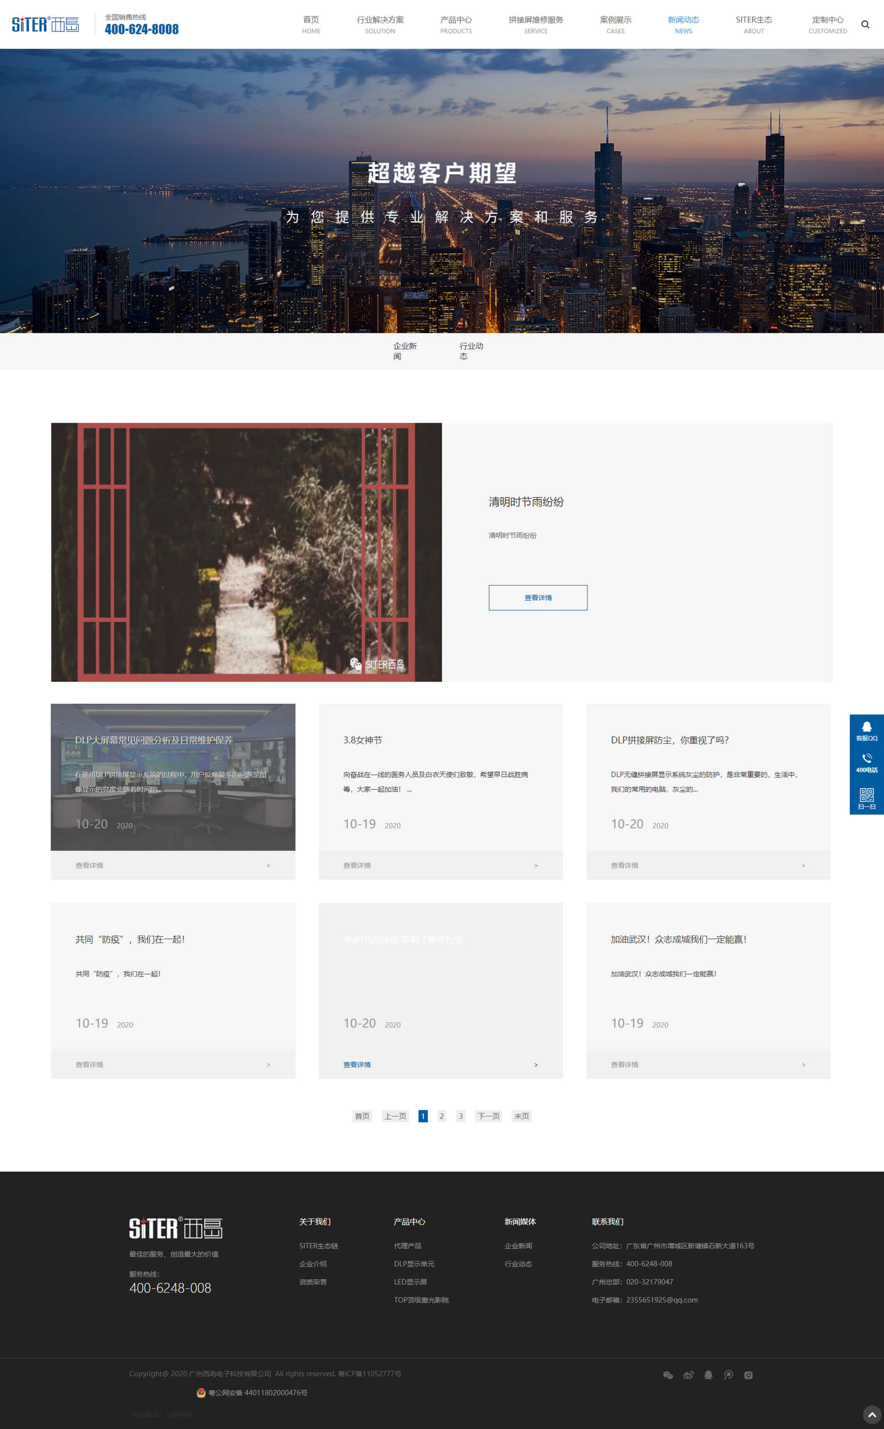Image resolution: width=884 pixels, height=1429 pixels.
Task: Click the 扫一扫 QR code icon
Action: click(867, 798)
